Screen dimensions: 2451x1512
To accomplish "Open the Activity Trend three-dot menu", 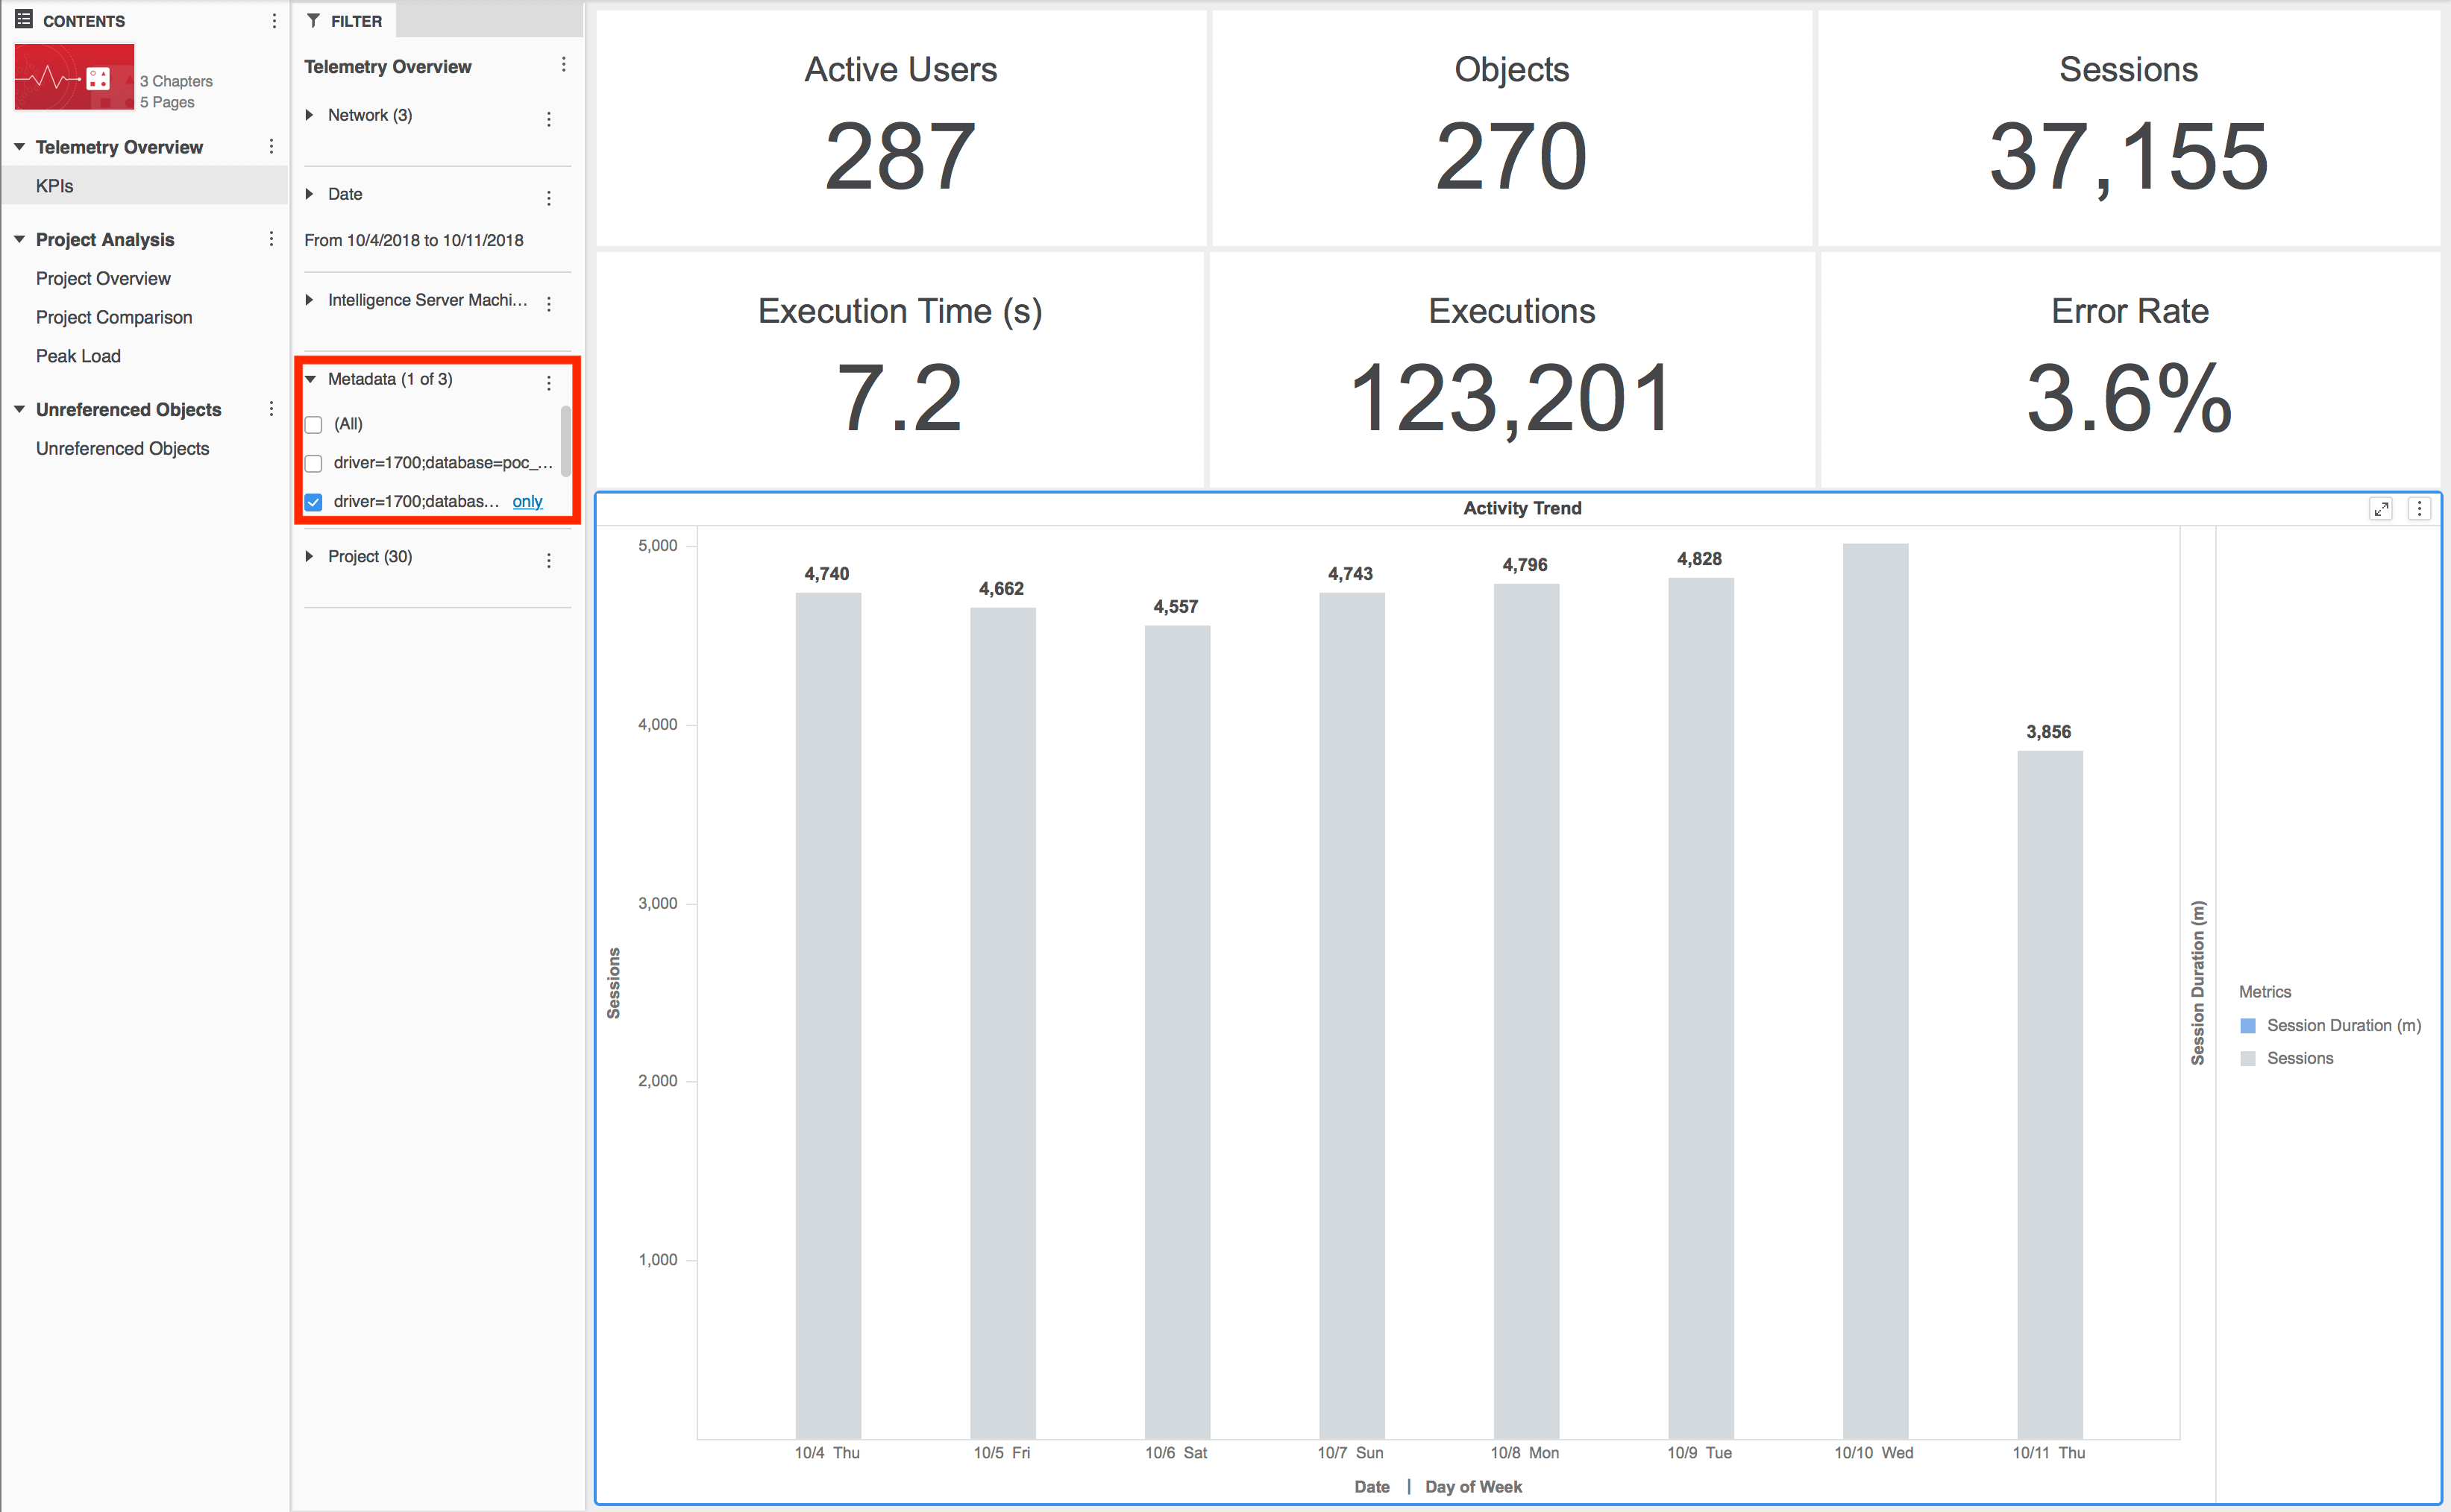I will point(2419,509).
